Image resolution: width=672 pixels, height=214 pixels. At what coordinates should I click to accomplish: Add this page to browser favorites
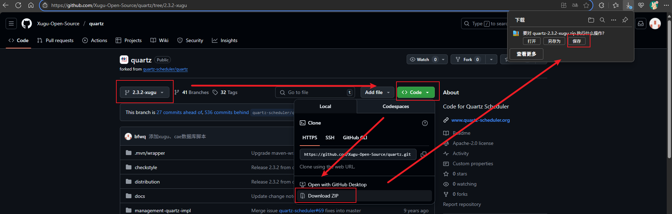click(586, 5)
